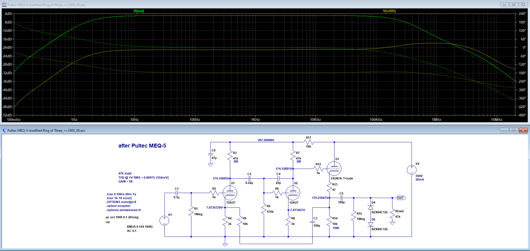The width and height of the screenshot is (530, 251).
Task: Click the "AC 0.1" source value text
Action: (x=131, y=231)
